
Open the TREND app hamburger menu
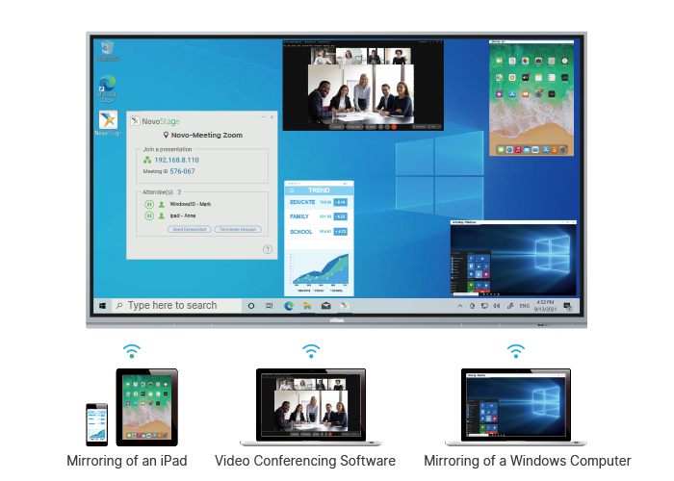click(x=291, y=190)
